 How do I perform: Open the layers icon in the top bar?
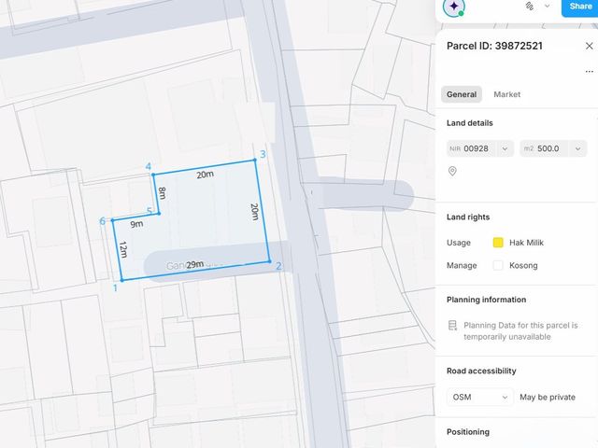tap(530, 7)
